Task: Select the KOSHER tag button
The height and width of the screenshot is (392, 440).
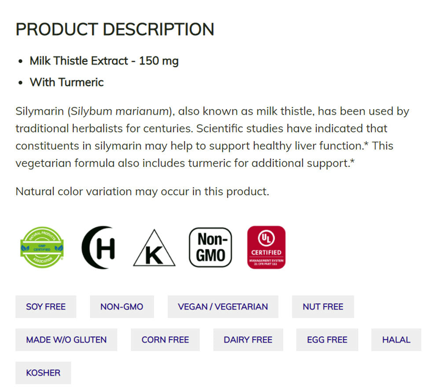Action: click(43, 373)
